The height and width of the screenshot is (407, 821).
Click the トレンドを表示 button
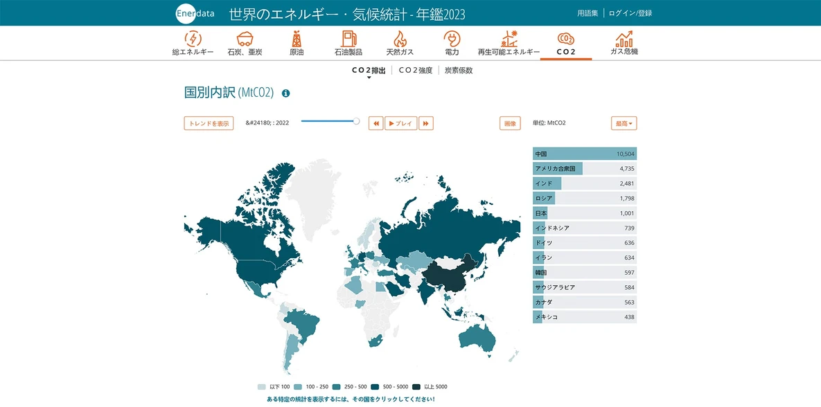[209, 123]
